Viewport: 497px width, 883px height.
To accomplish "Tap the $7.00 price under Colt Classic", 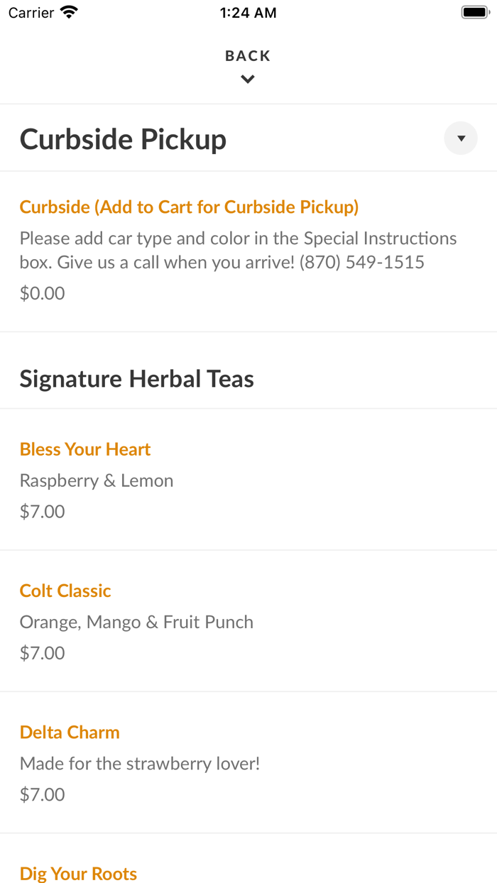I will [42, 652].
